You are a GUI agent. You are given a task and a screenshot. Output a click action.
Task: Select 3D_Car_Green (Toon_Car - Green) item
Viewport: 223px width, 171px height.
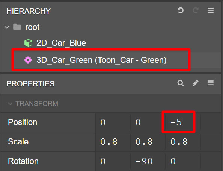tap(101, 60)
